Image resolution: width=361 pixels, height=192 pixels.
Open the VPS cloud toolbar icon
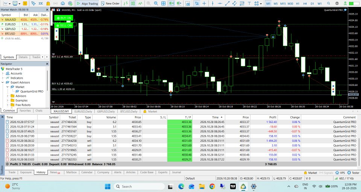63,3
